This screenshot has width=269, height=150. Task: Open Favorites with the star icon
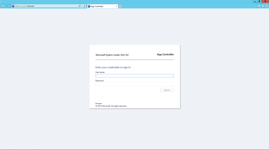point(263,6)
